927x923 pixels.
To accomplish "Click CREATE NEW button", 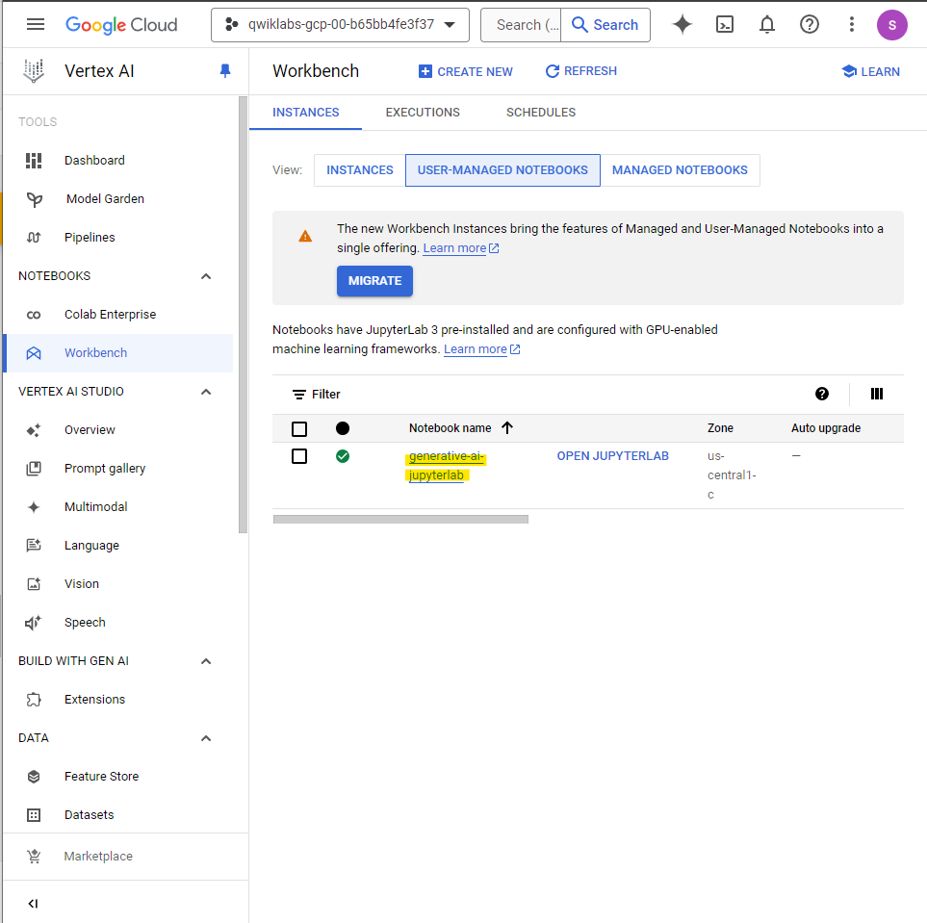I will (465, 71).
